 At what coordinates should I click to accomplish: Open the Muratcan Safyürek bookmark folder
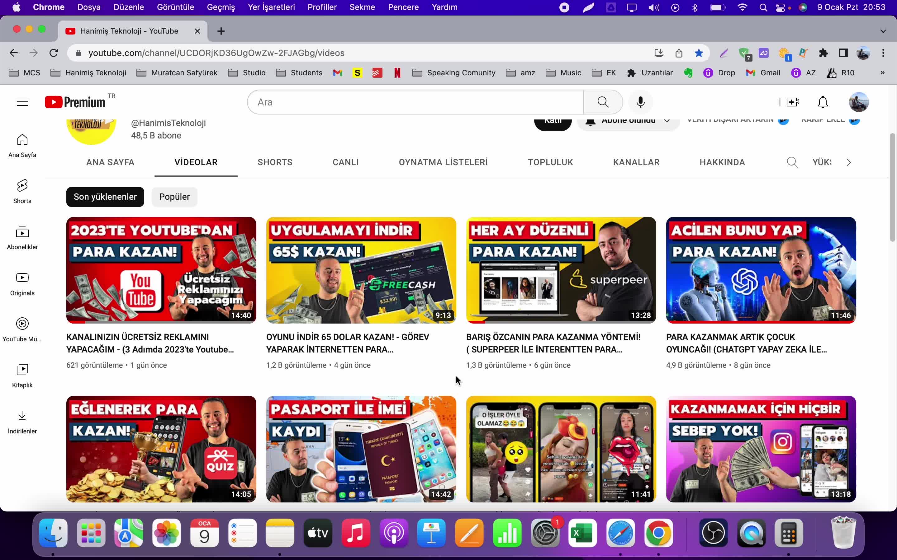pyautogui.click(x=177, y=72)
